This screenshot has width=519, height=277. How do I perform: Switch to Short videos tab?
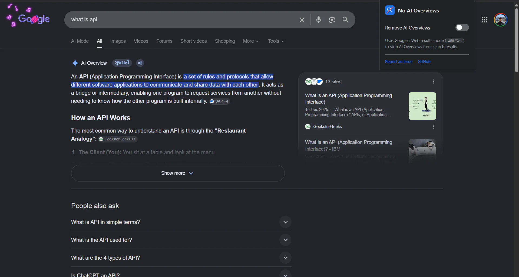click(x=194, y=41)
